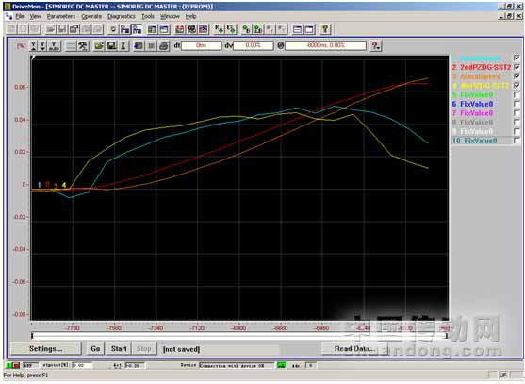Save trace with the floppy disk icon
The width and height of the screenshot is (525, 384).
tap(111, 45)
